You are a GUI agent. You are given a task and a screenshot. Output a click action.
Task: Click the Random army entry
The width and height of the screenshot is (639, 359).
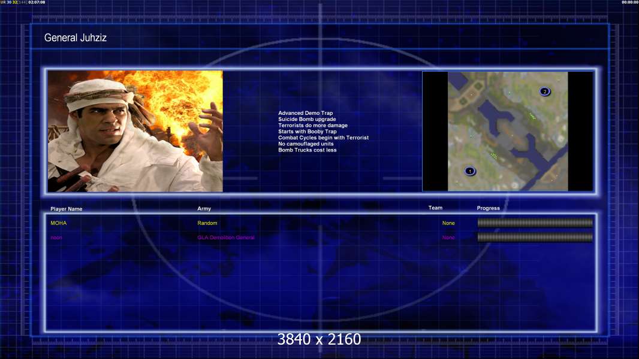[207, 223]
